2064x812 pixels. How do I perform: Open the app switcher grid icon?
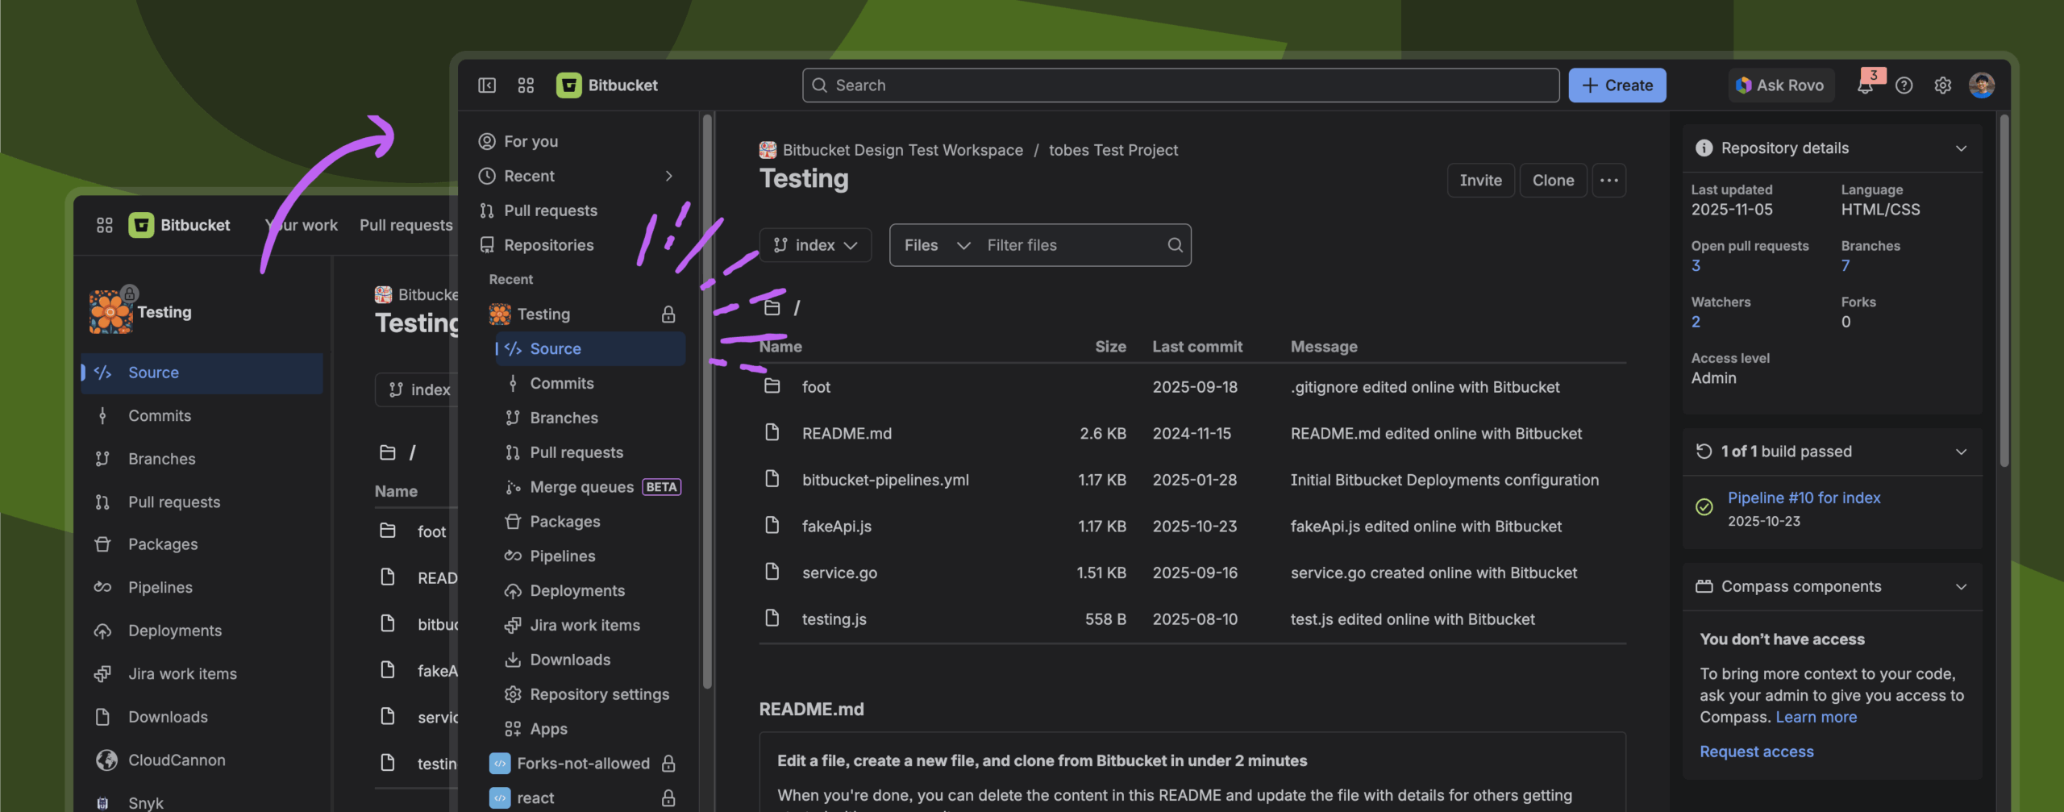point(526,85)
